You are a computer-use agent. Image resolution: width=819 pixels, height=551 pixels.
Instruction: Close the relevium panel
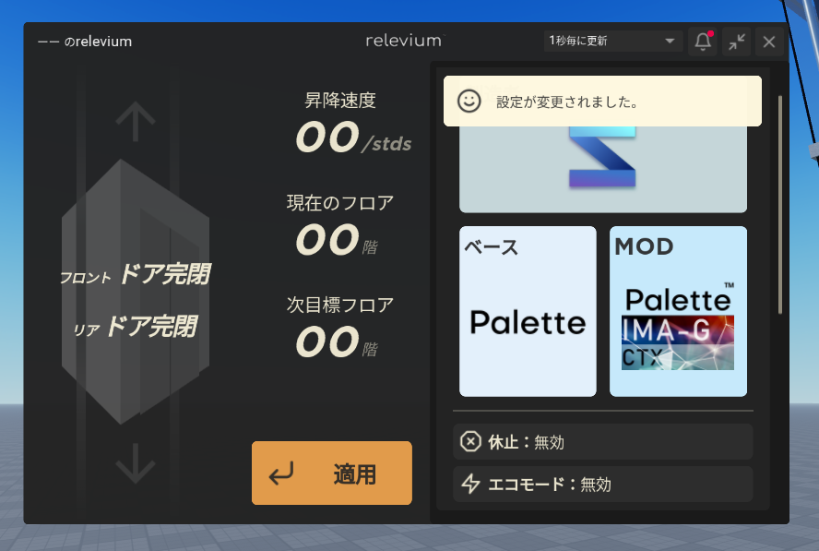point(769,42)
